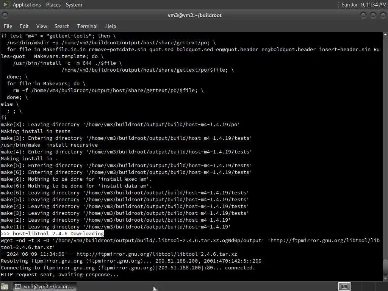Click the 'for file in Makevars; do' line
The height and width of the screenshot is (291, 388).
pyautogui.click(x=46, y=84)
